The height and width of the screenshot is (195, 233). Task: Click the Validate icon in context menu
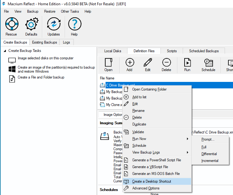click(126, 132)
